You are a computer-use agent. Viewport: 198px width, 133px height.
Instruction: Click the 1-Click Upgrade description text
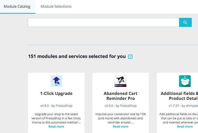click(x=56, y=118)
